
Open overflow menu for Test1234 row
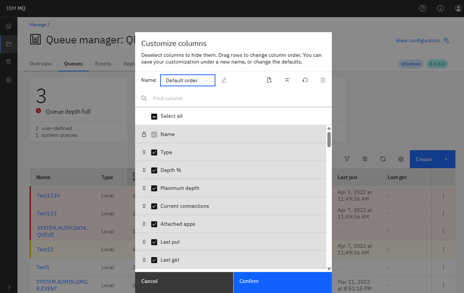click(443, 195)
